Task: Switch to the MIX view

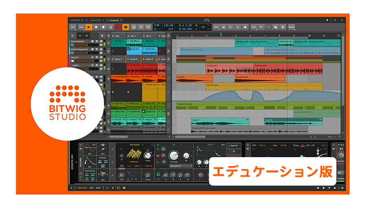Action: pyautogui.click(x=91, y=188)
